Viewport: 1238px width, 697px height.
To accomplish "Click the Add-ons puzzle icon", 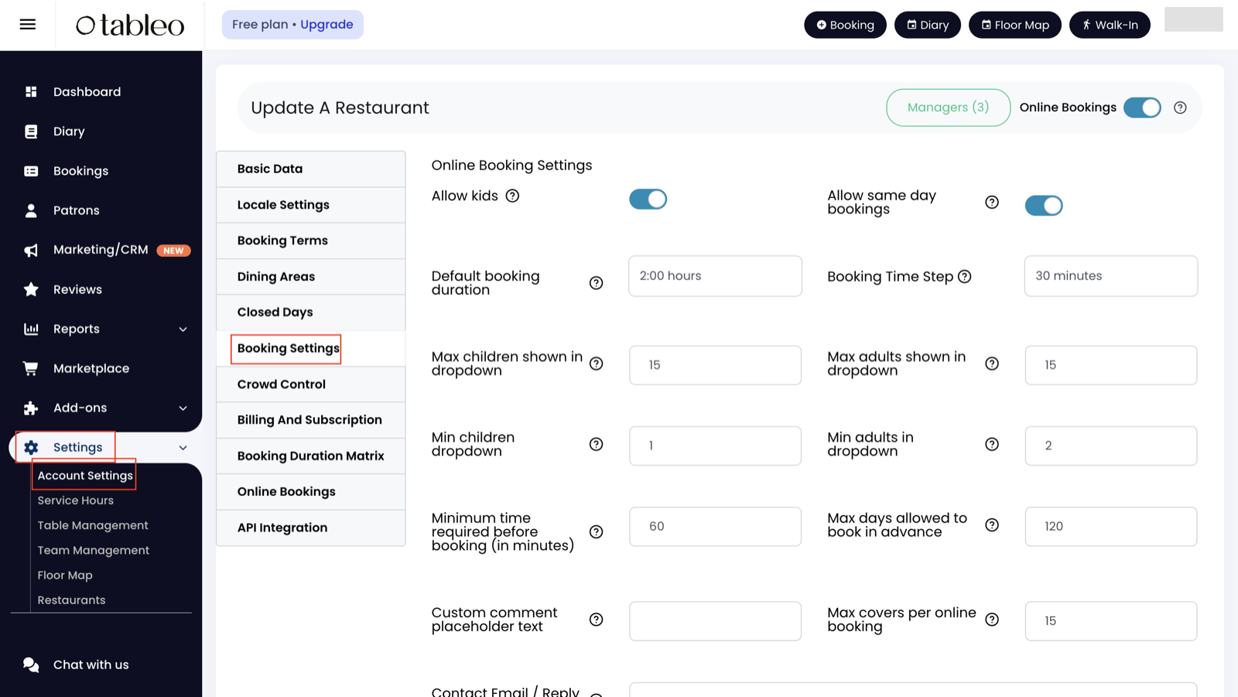I will point(31,408).
